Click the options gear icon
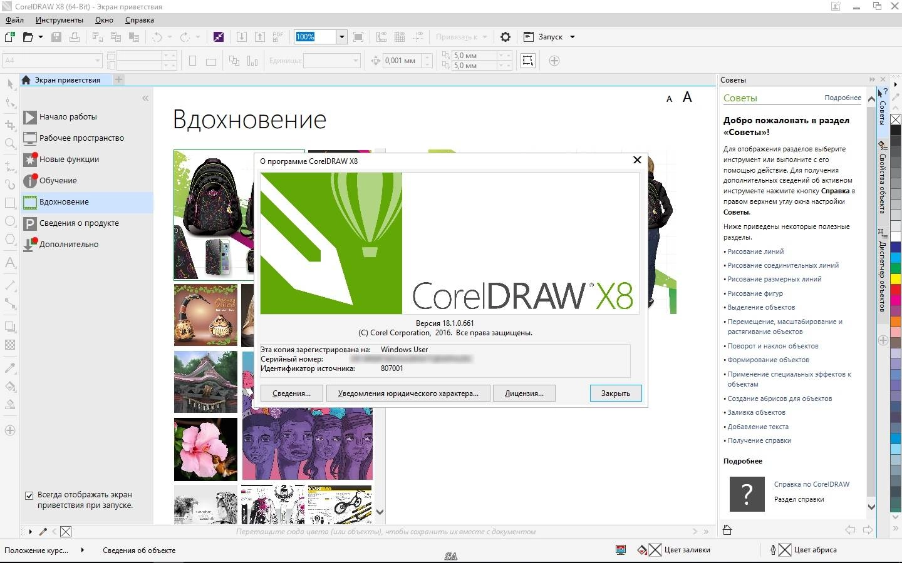Viewport: 902px width, 563px height. point(505,37)
